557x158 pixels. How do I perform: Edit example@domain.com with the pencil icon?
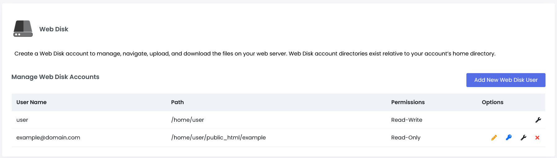point(494,138)
